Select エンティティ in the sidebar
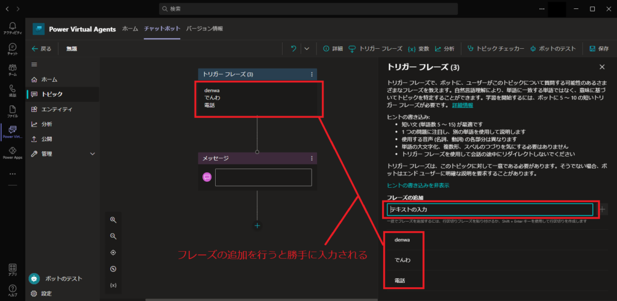This screenshot has height=301, width=617. pyautogui.click(x=63, y=109)
